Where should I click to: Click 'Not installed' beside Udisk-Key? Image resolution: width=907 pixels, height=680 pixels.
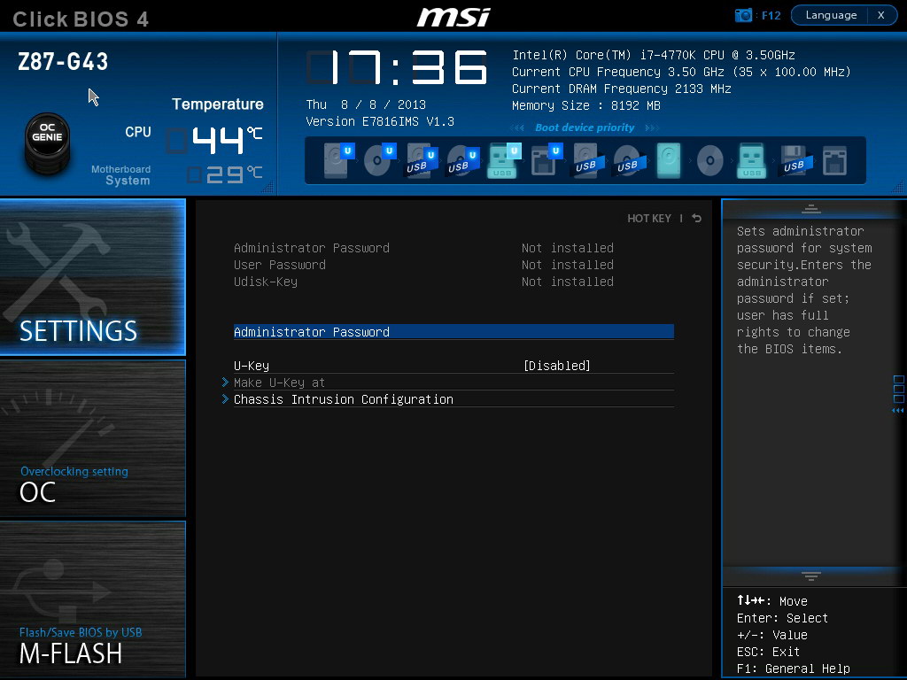(568, 281)
